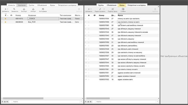Click campaigns panel horizontal scrollbar thumb
The height and width of the screenshot is (105, 188).
23,98
